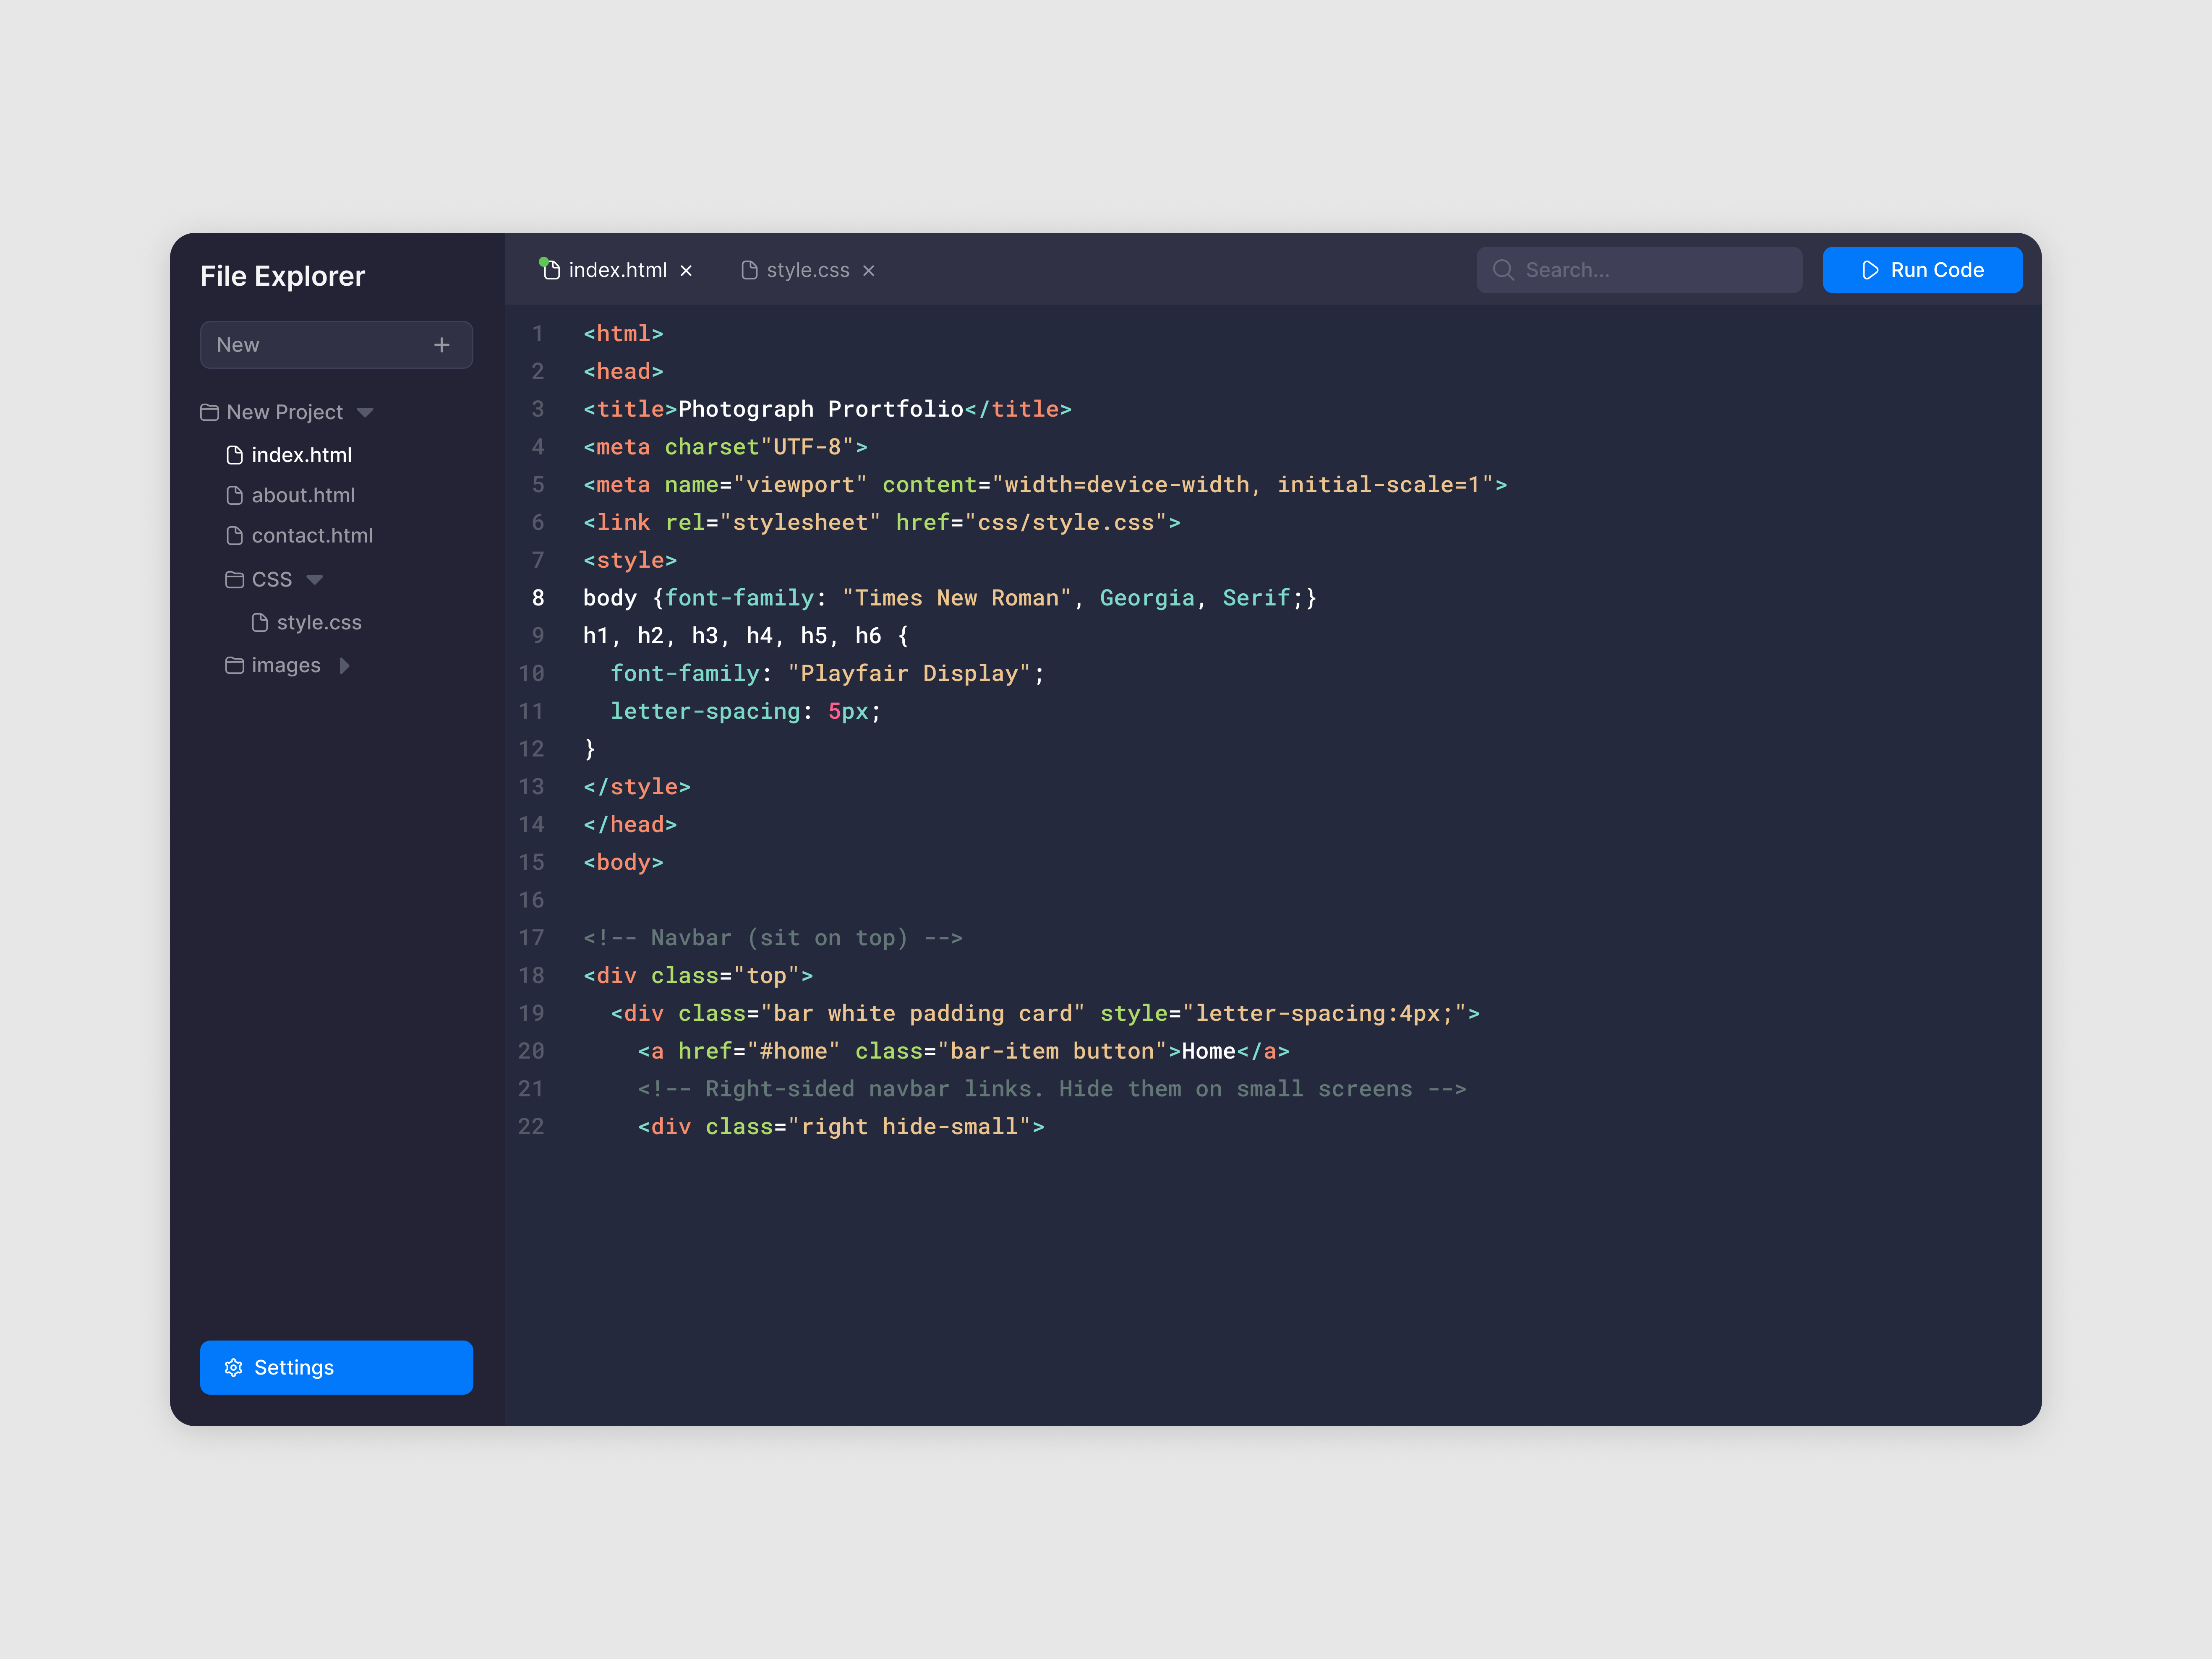Click line number 16 in the gutter

pos(531,901)
